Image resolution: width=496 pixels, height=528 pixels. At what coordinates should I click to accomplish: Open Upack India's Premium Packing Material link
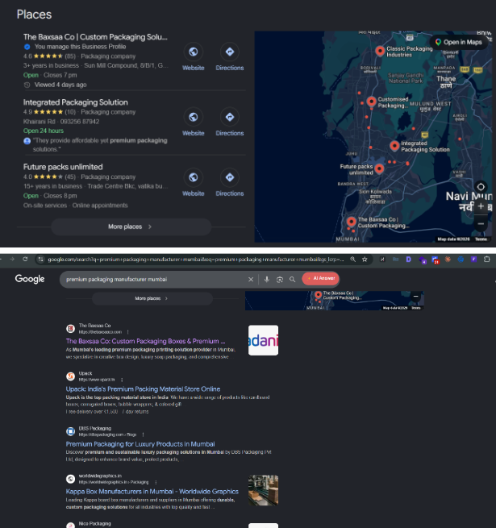point(143,389)
